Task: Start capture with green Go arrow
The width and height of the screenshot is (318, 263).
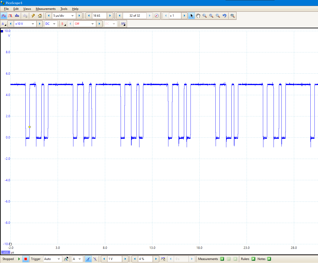Action: 19,259
